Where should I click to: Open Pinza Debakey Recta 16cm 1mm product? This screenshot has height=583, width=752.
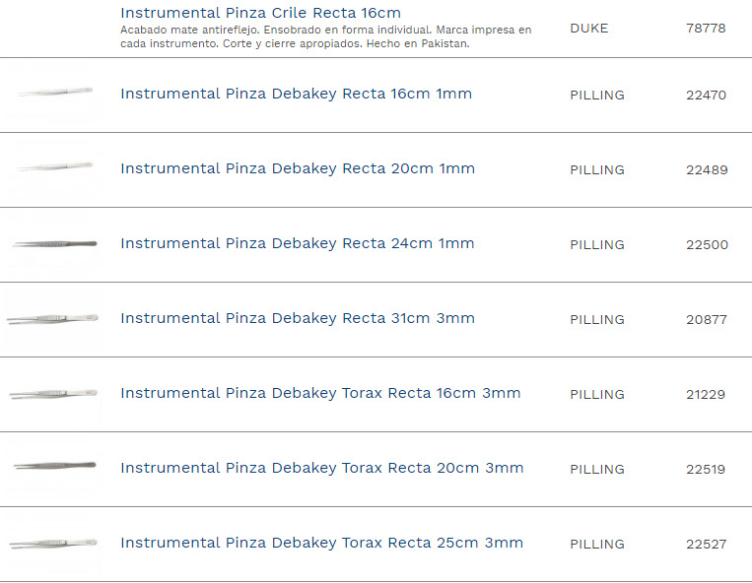click(296, 95)
